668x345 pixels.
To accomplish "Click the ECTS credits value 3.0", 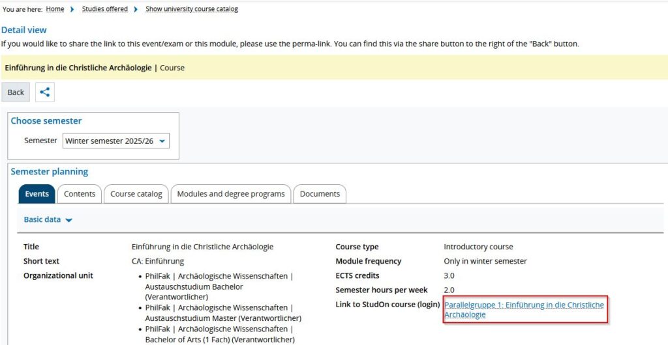I will pyautogui.click(x=449, y=276).
